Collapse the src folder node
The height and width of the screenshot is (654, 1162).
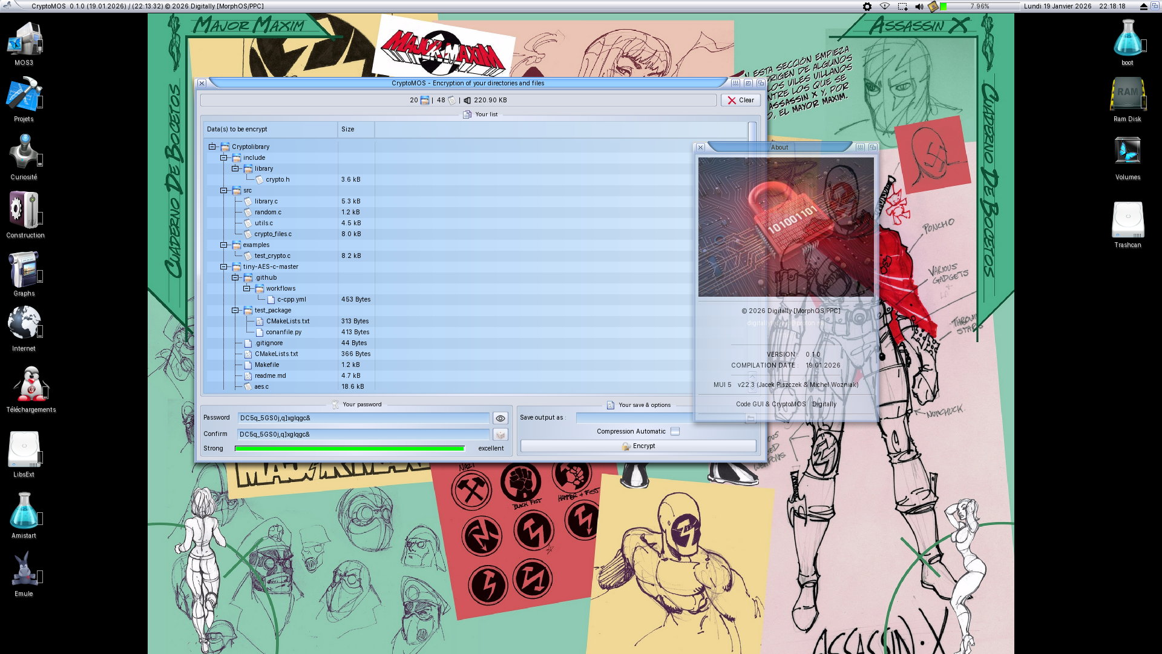[x=224, y=191]
